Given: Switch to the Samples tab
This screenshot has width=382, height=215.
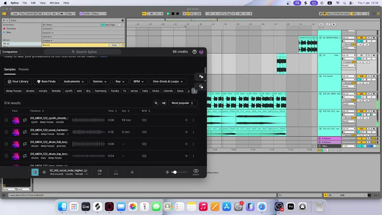Looking at the screenshot, I should click(10, 69).
